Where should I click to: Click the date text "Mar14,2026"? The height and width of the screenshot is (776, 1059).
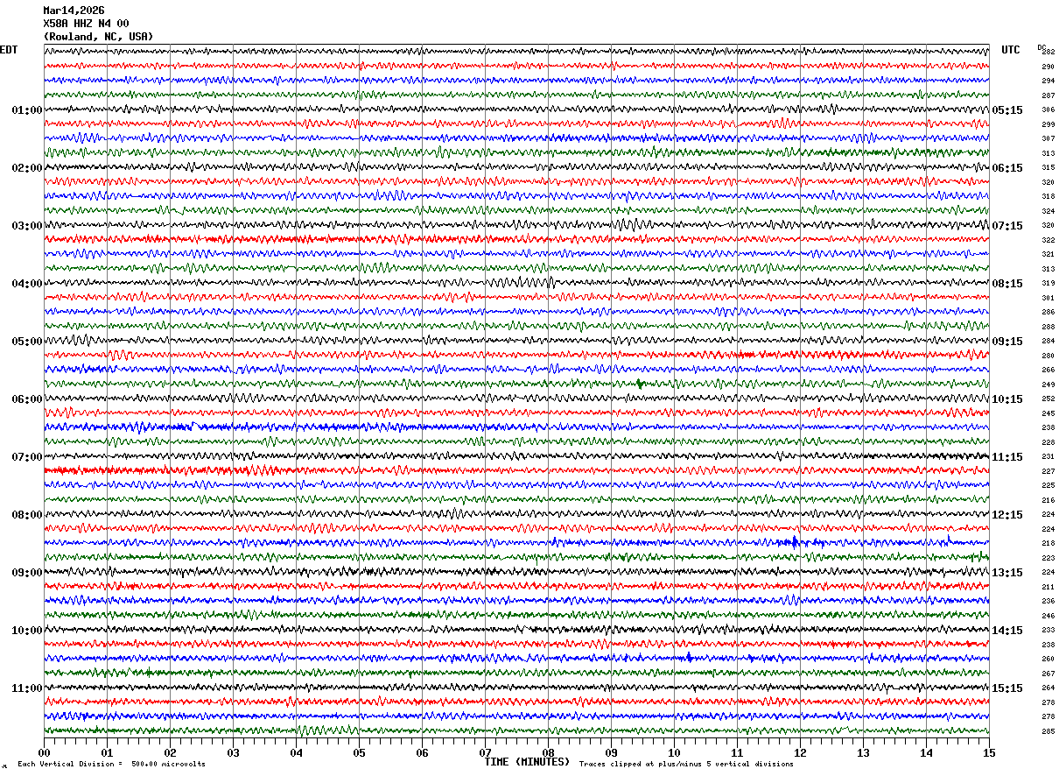(74, 11)
